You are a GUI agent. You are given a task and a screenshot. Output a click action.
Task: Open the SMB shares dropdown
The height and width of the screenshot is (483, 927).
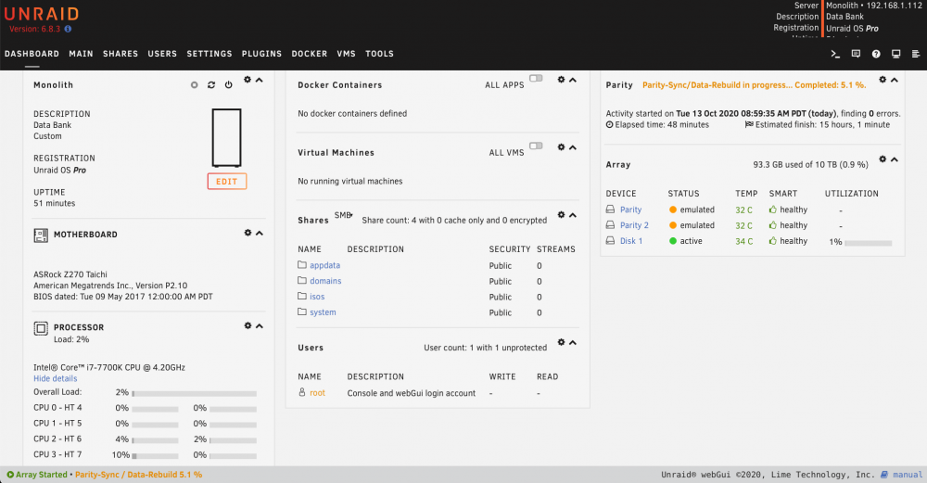point(344,215)
